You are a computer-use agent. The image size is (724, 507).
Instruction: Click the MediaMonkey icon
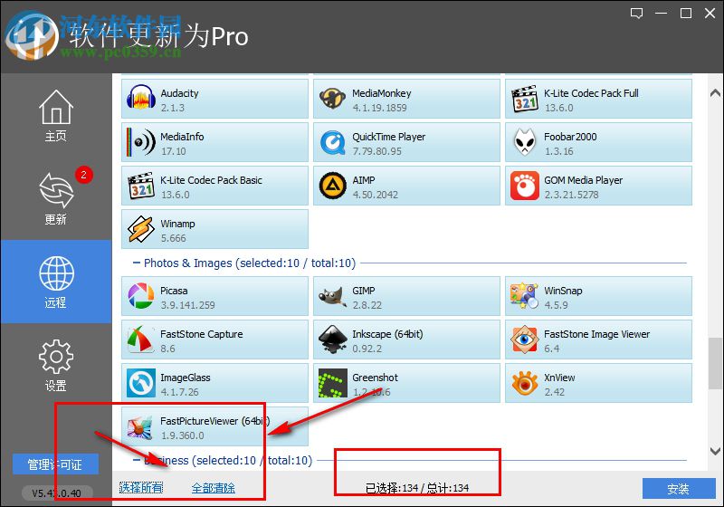(332, 99)
